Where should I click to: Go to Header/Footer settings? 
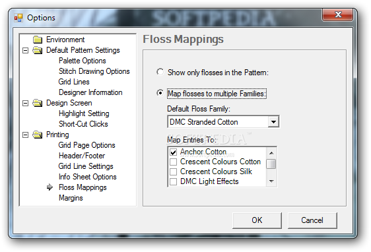point(82,156)
